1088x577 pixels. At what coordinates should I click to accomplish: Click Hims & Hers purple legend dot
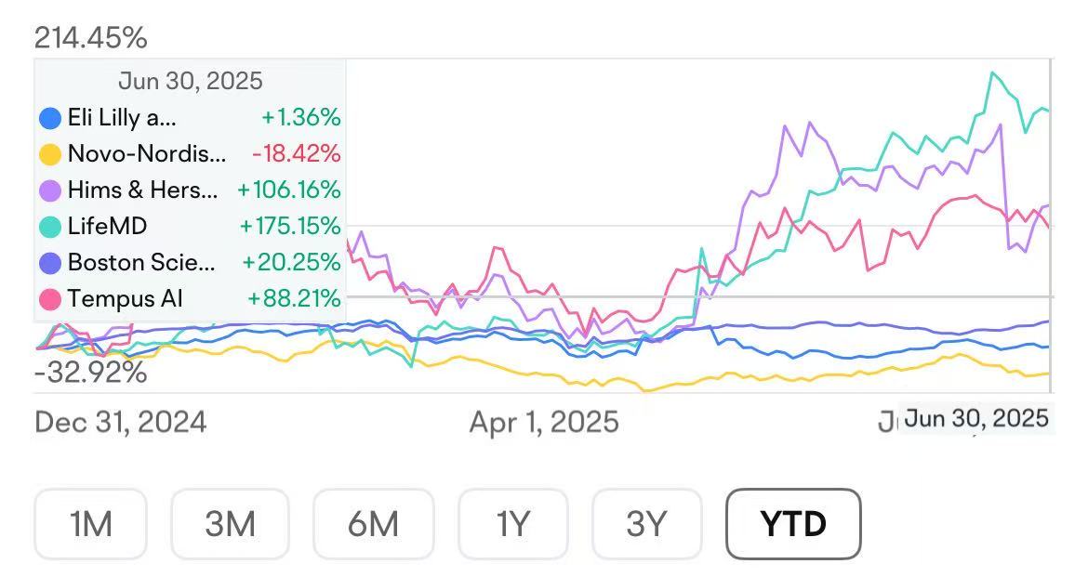click(x=50, y=190)
